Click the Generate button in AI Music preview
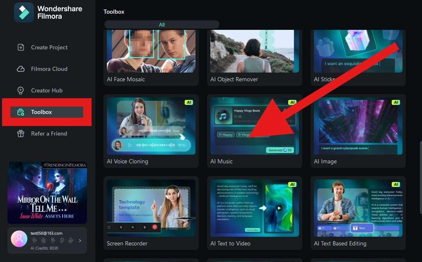422x262 pixels. [280, 150]
